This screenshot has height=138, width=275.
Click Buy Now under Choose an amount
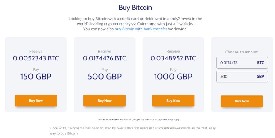[242, 101]
